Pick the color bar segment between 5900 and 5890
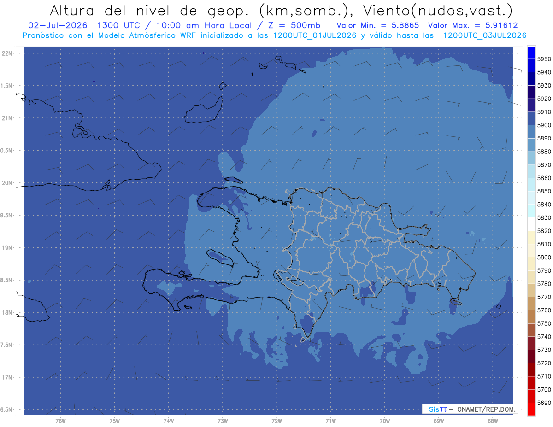 click(x=531, y=132)
